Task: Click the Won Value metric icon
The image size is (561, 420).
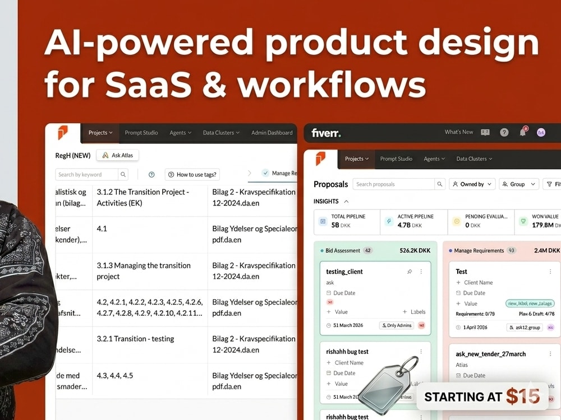Action: pyautogui.click(x=523, y=221)
